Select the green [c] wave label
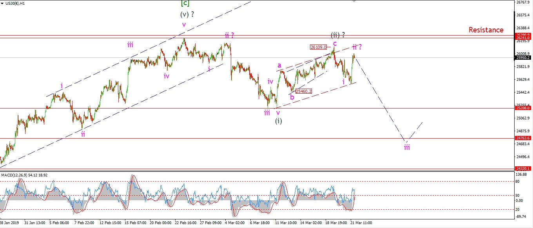The width and height of the screenshot is (533, 228). [185, 4]
